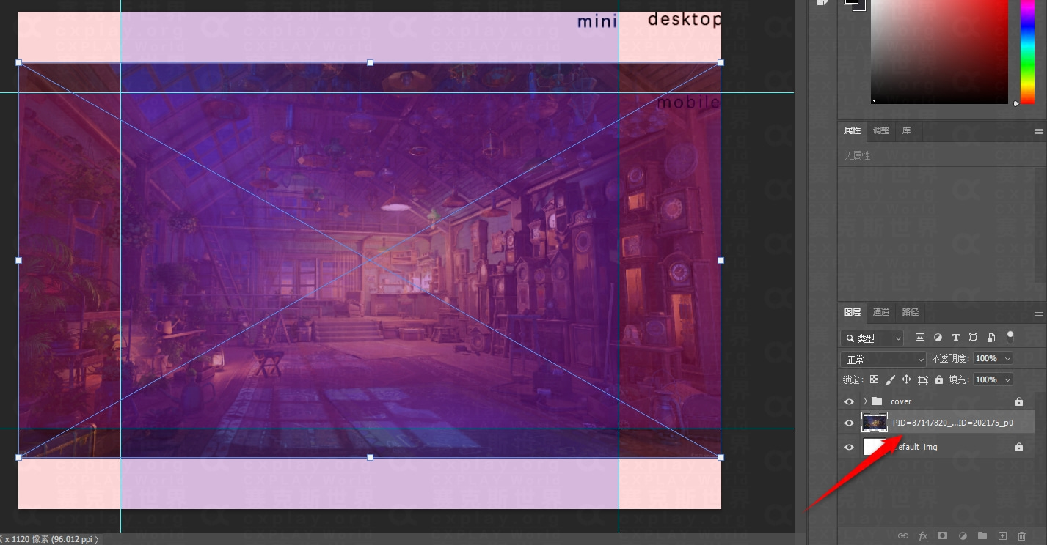Image resolution: width=1047 pixels, height=545 pixels.
Task: Hide the PID=87147820 layer
Action: [x=850, y=423]
